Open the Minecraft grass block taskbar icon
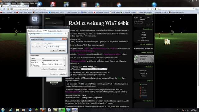Viewport: 199px width, 112px height. (x=37, y=110)
